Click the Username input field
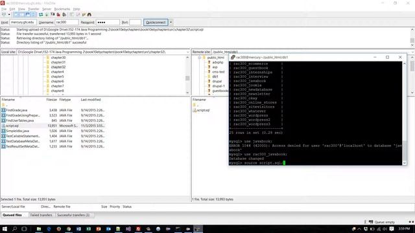This screenshot has height=233, width=415. coord(67,23)
